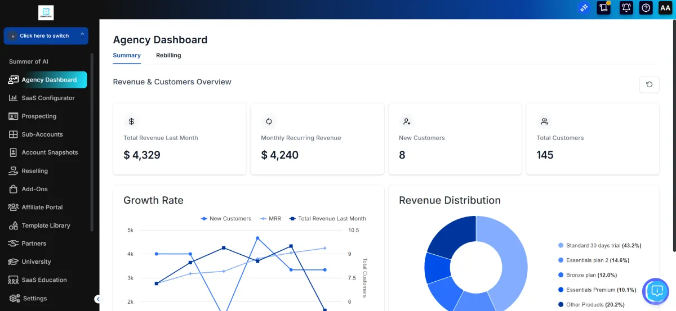The width and height of the screenshot is (676, 311).
Task: Switch to the Rebilling tab
Action: click(x=168, y=55)
